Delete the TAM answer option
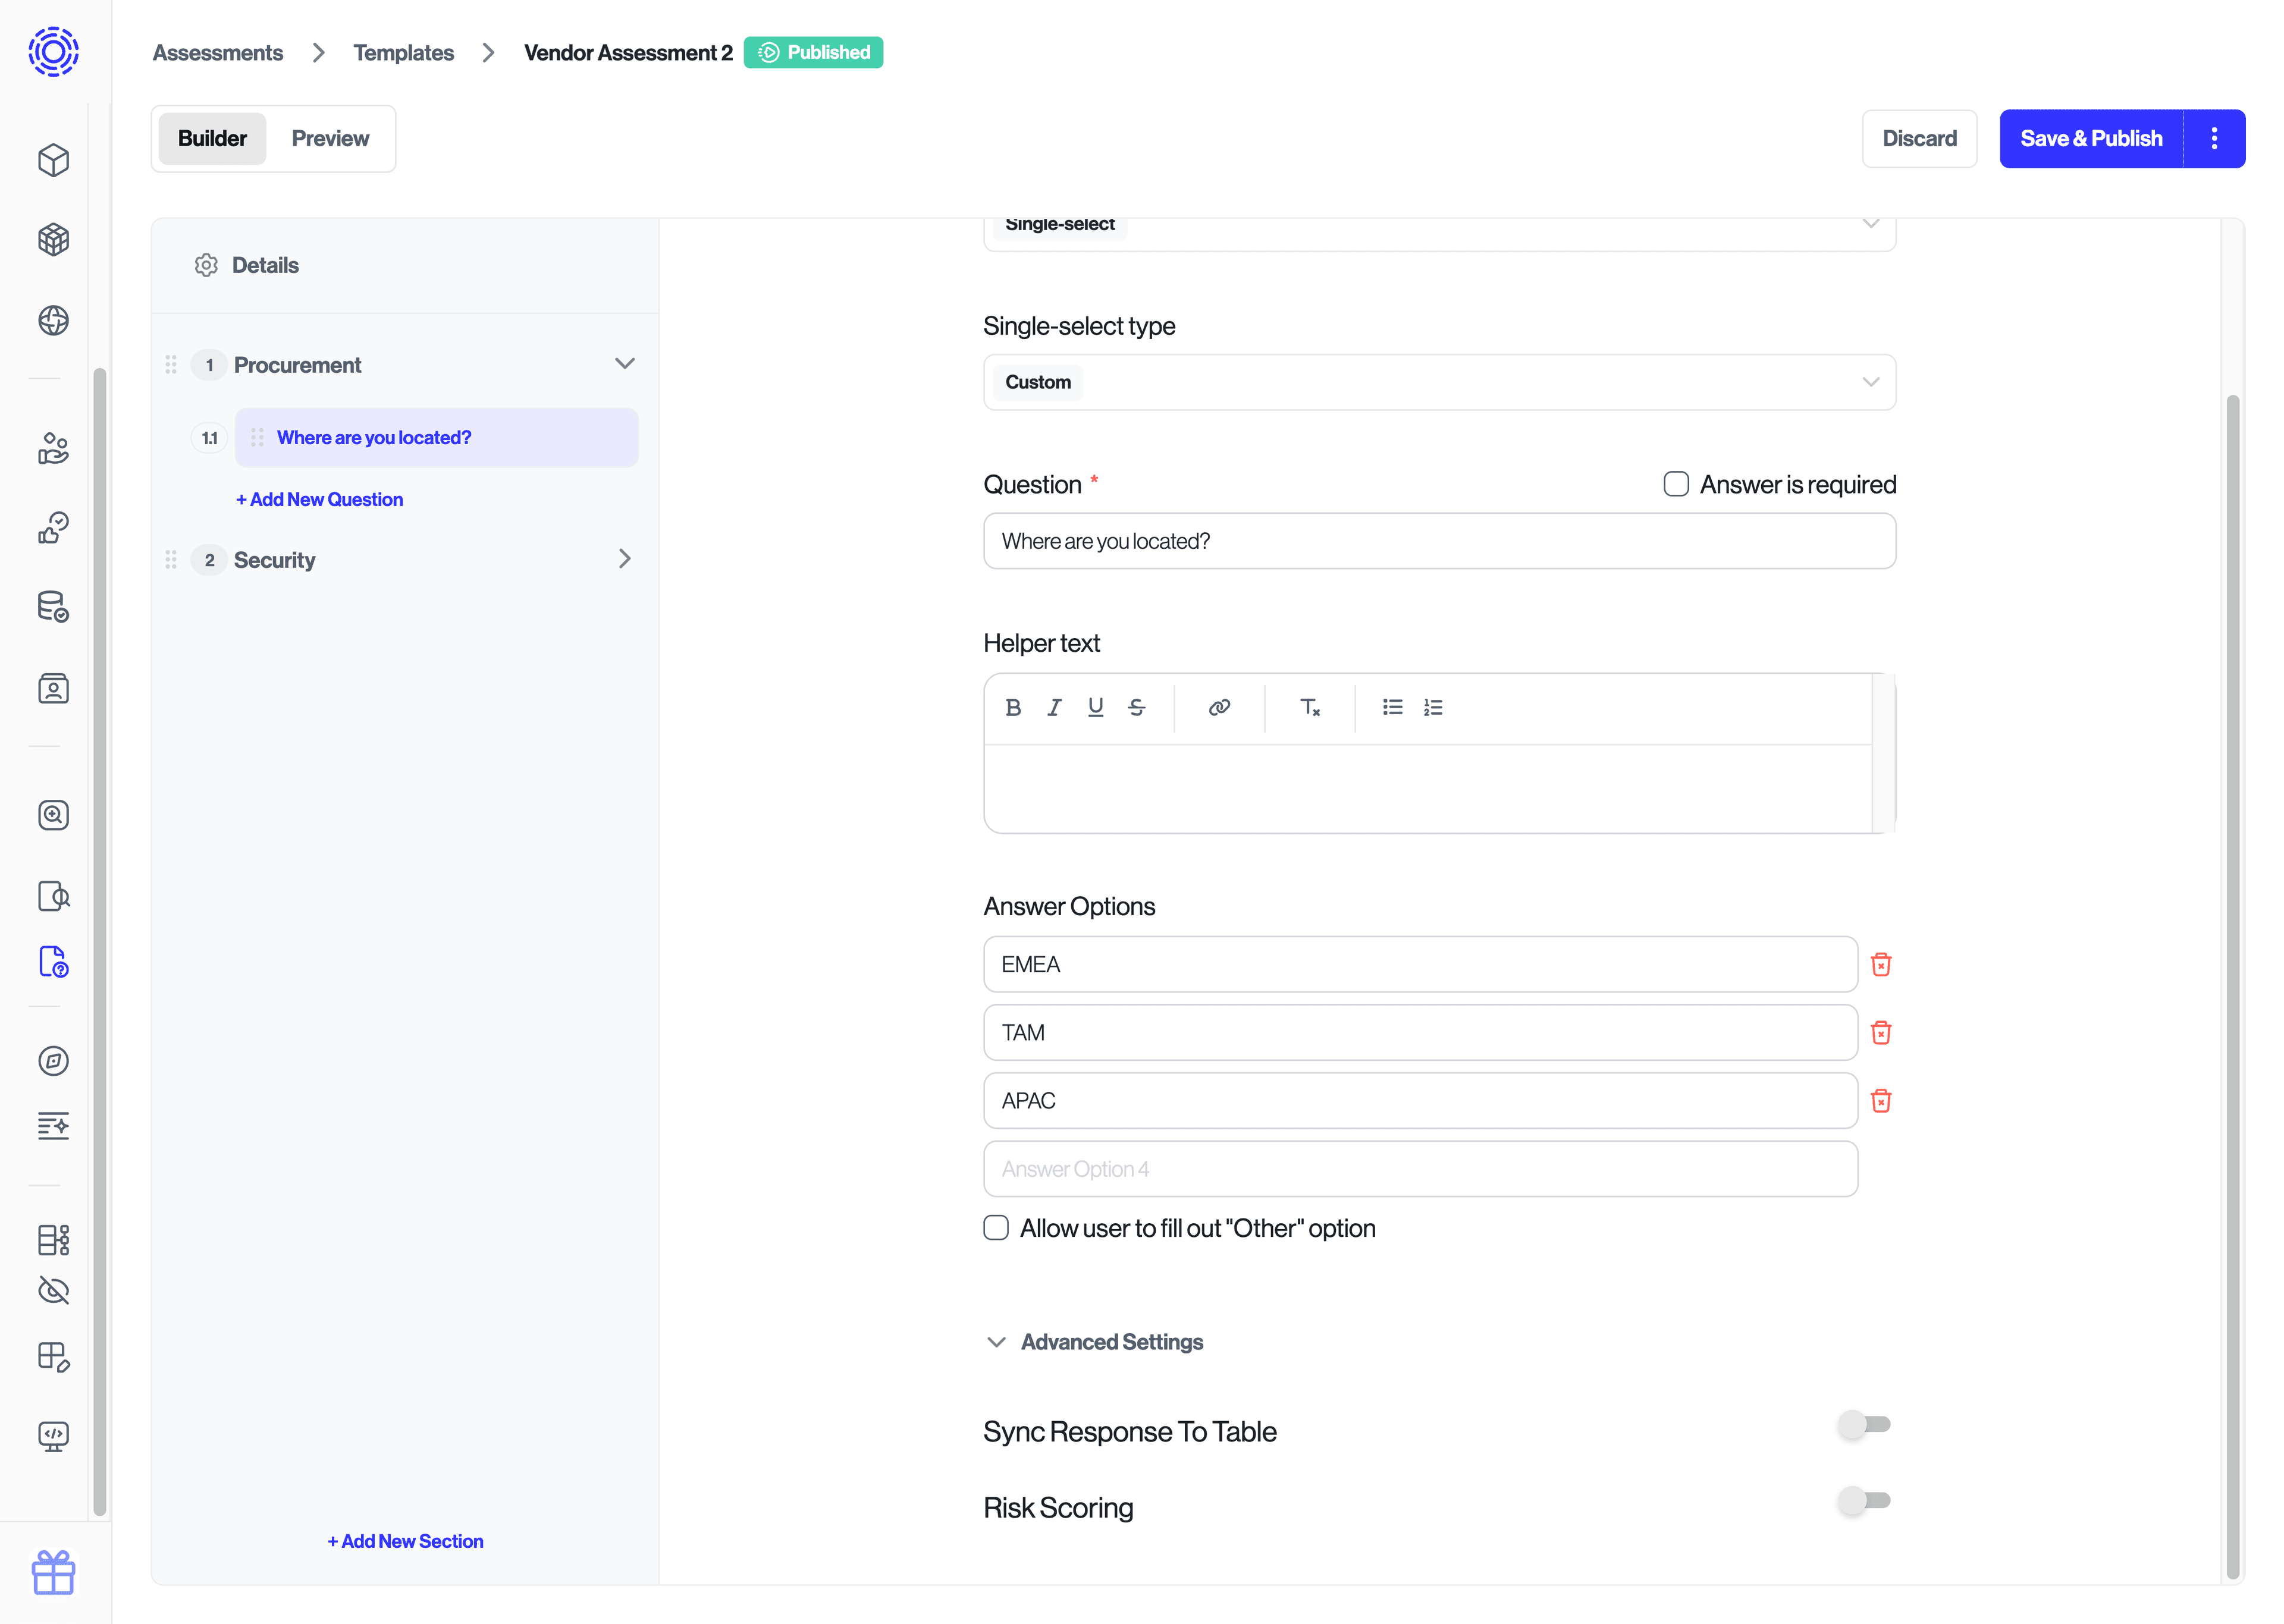 [x=1882, y=1033]
